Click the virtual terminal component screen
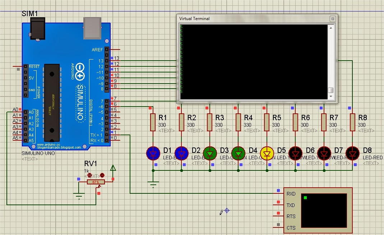Screen dimensions: 384x235 324,210
